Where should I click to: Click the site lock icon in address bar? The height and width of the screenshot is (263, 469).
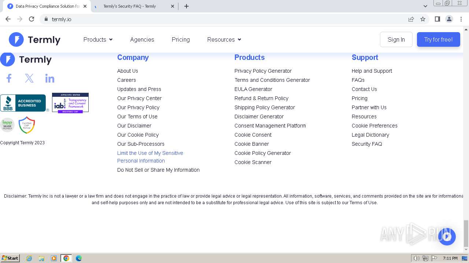pos(46,19)
